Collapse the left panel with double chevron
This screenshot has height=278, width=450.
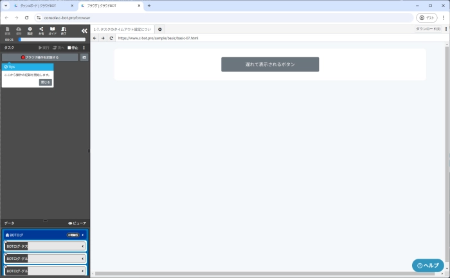84,30
